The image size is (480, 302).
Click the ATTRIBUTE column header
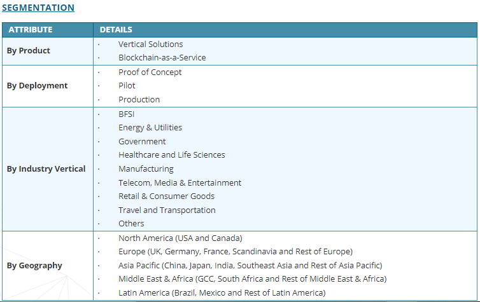31,30
